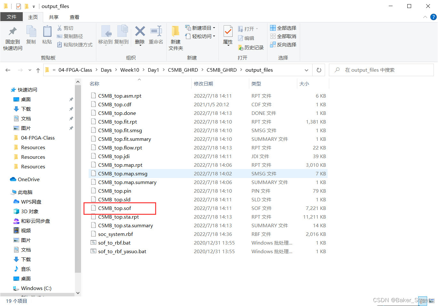Viewport: 438px width, 306px height.
Task: Open the address bar history dropdown
Action: pyautogui.click(x=307, y=70)
